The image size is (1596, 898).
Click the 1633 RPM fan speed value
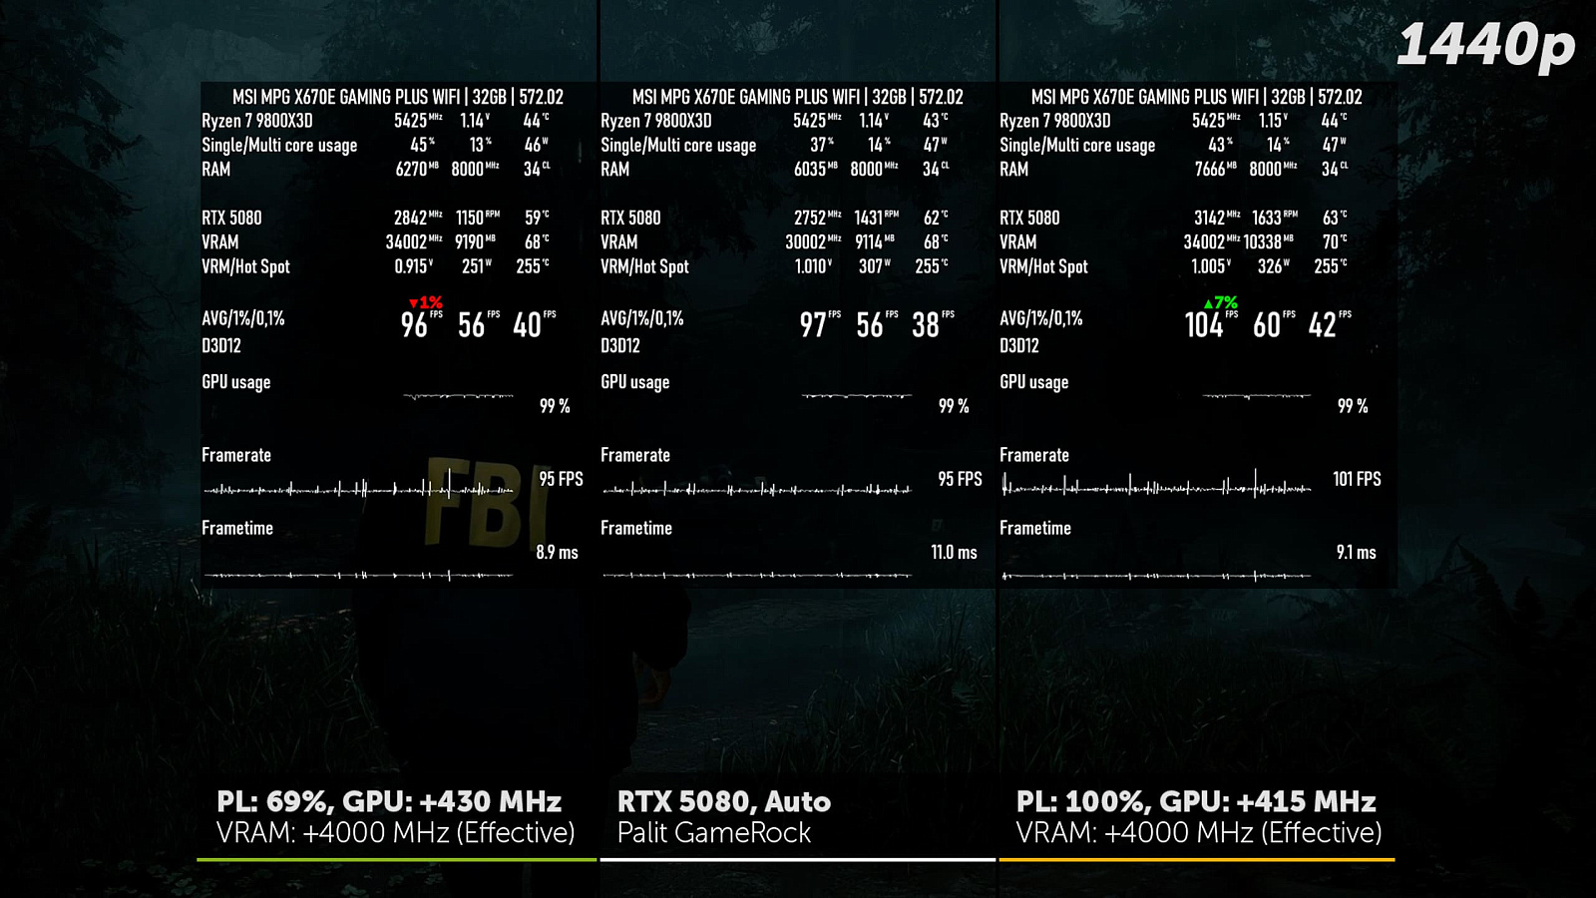coord(1275,218)
